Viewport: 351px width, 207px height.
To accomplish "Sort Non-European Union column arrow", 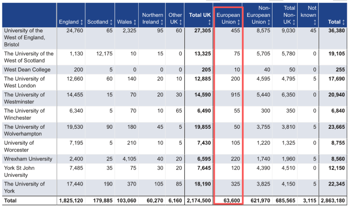I will 269,22.
